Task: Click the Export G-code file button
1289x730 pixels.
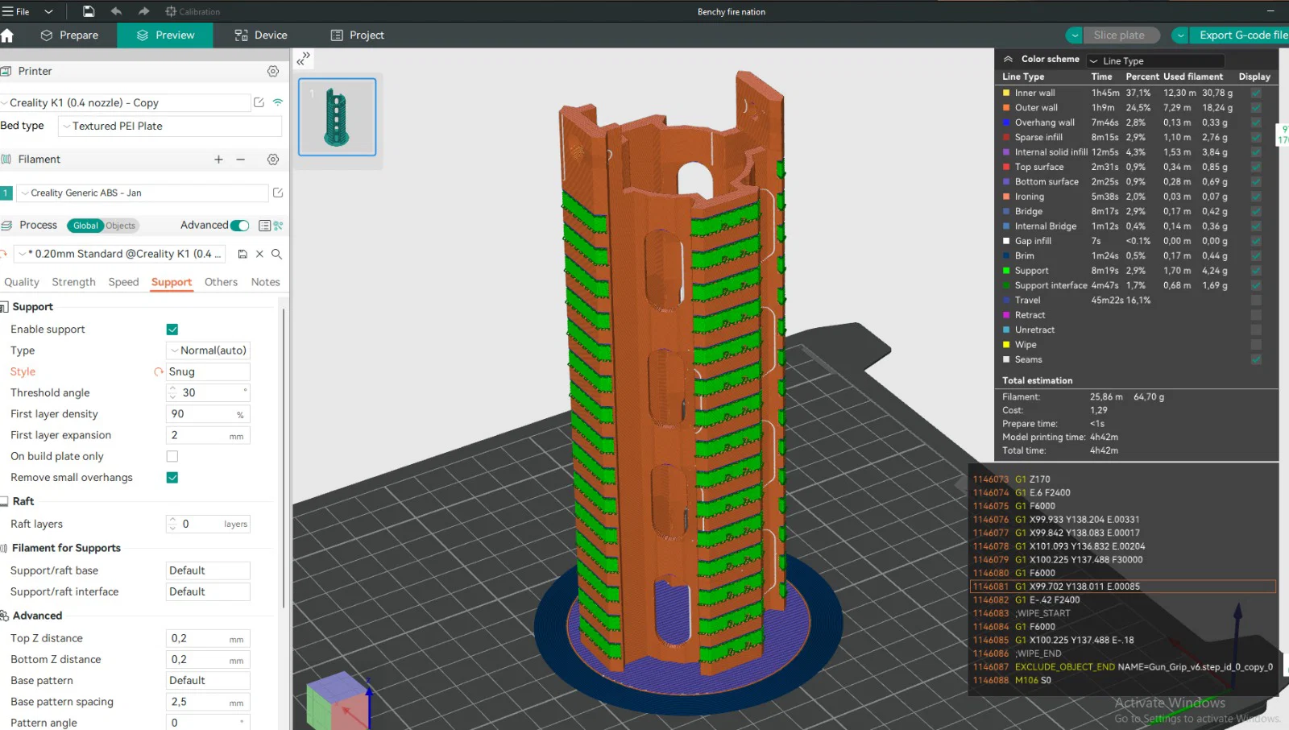Action: (x=1242, y=35)
